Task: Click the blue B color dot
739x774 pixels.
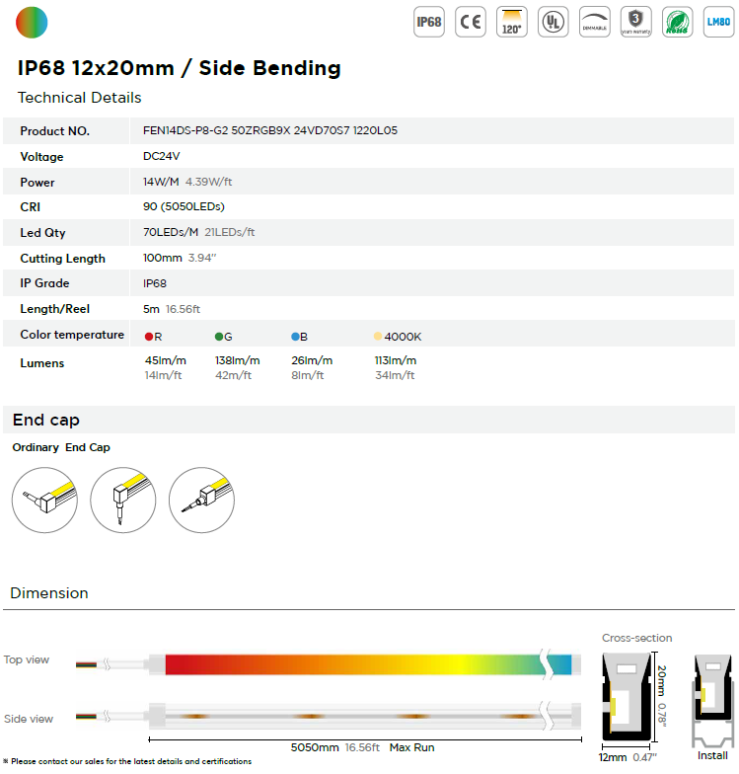Action: coord(296,337)
